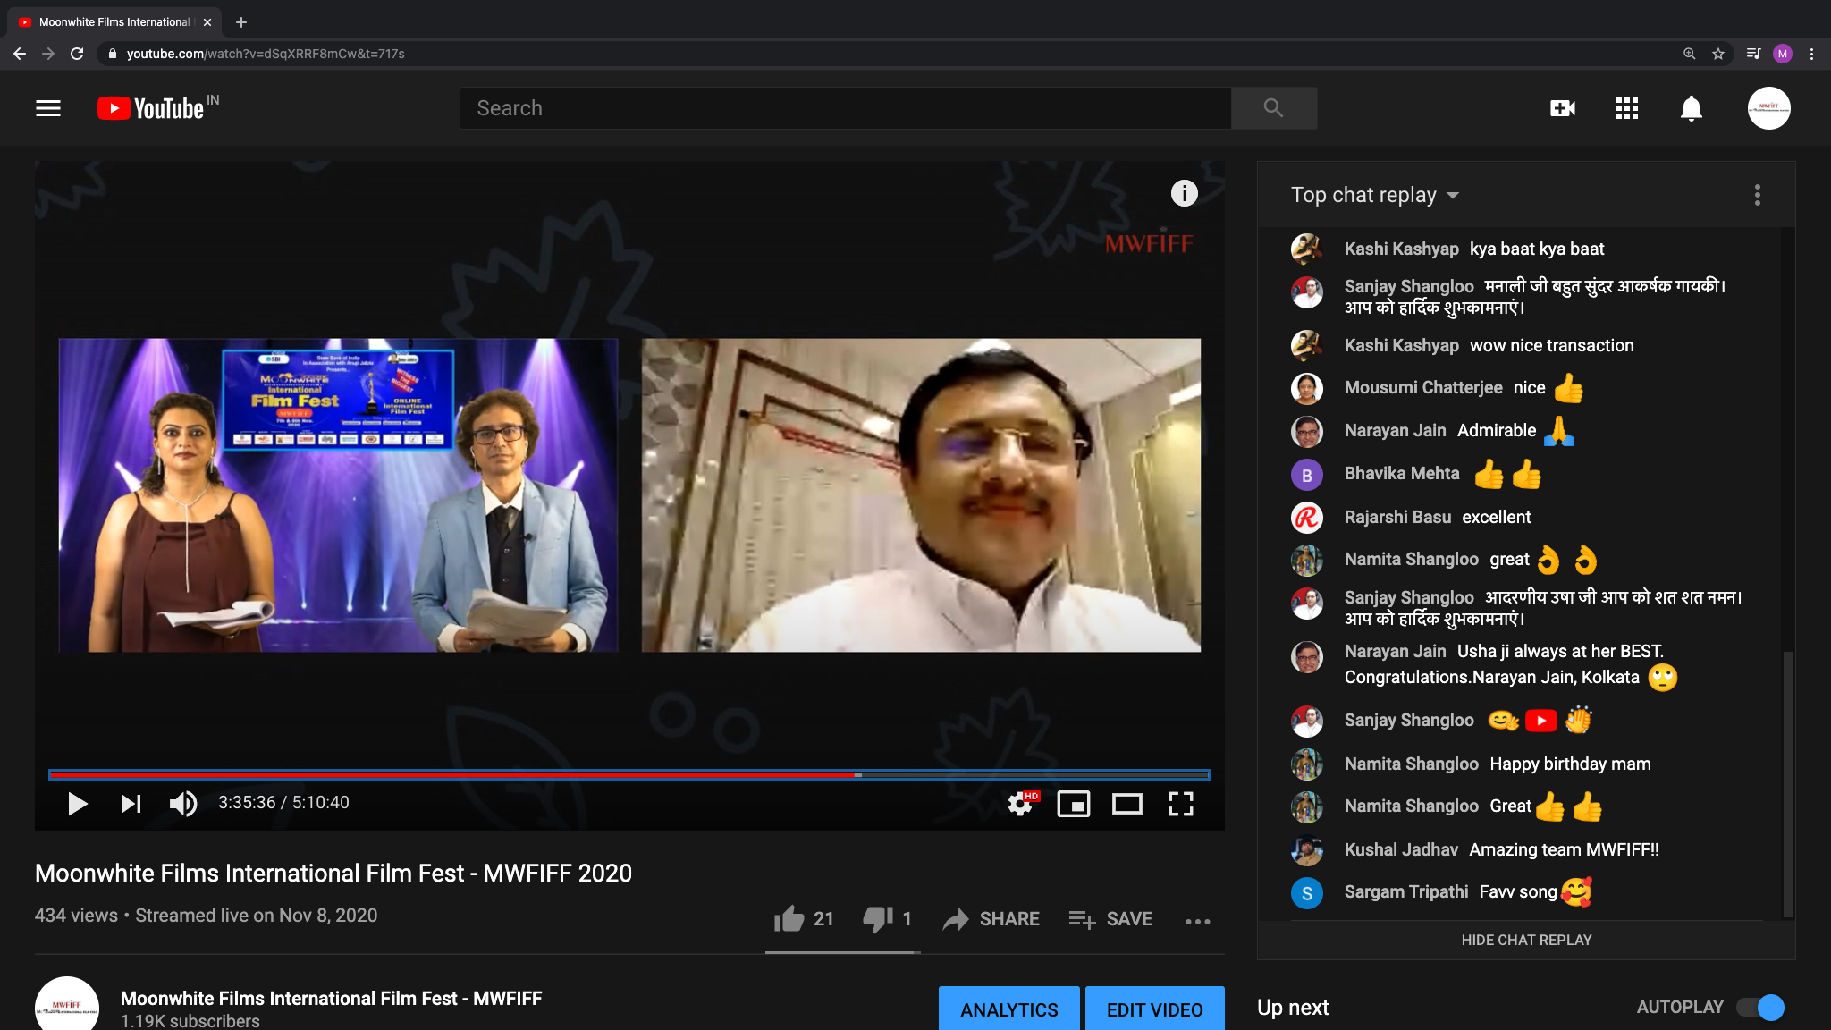Seek on the video progress bar
This screenshot has width=1831, height=1030.
pos(629,774)
